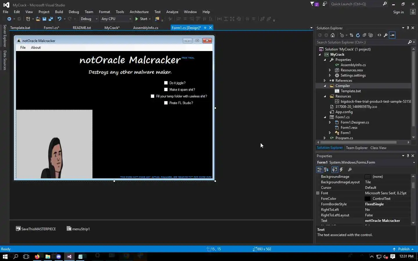418x261 pixels.
Task: Click the Find in Files toolbar icon
Action: coord(157,19)
